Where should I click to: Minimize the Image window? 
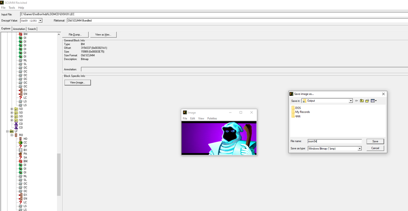230,112
